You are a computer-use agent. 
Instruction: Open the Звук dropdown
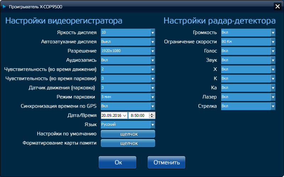[x=248, y=60]
